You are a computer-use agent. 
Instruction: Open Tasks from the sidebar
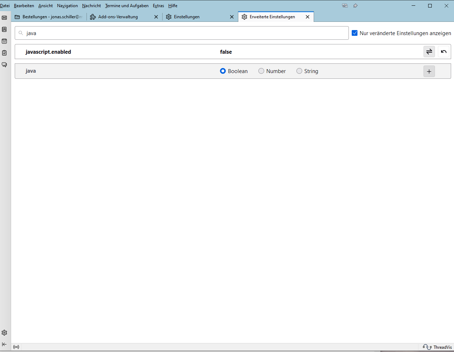coord(4,53)
